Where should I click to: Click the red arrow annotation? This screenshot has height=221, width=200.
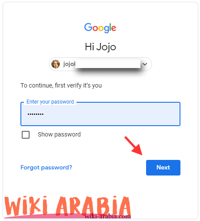[x=134, y=146]
